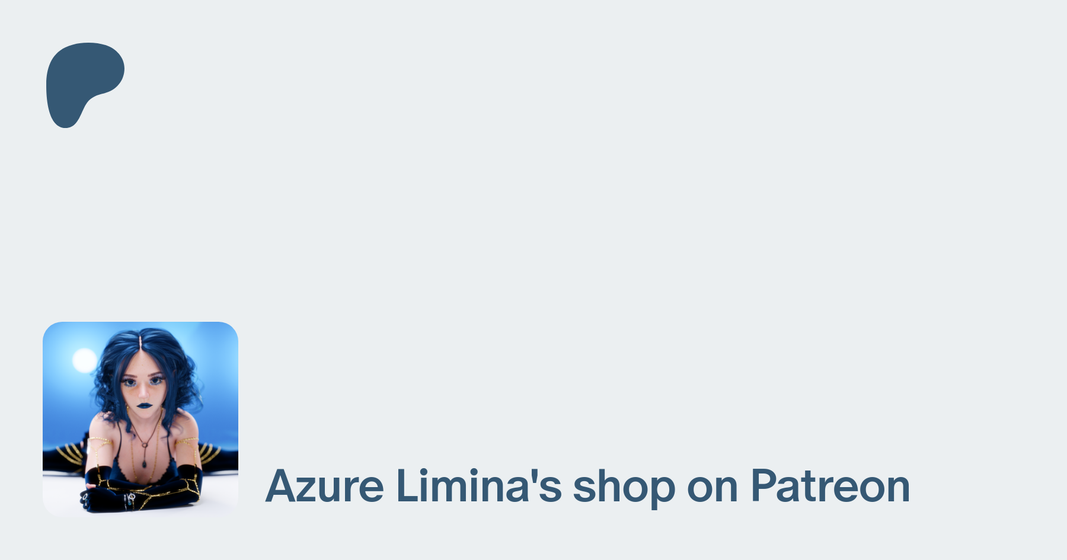This screenshot has height=560, width=1067.
Task: Click the word "Limina's" in the title
Action: tap(478, 487)
